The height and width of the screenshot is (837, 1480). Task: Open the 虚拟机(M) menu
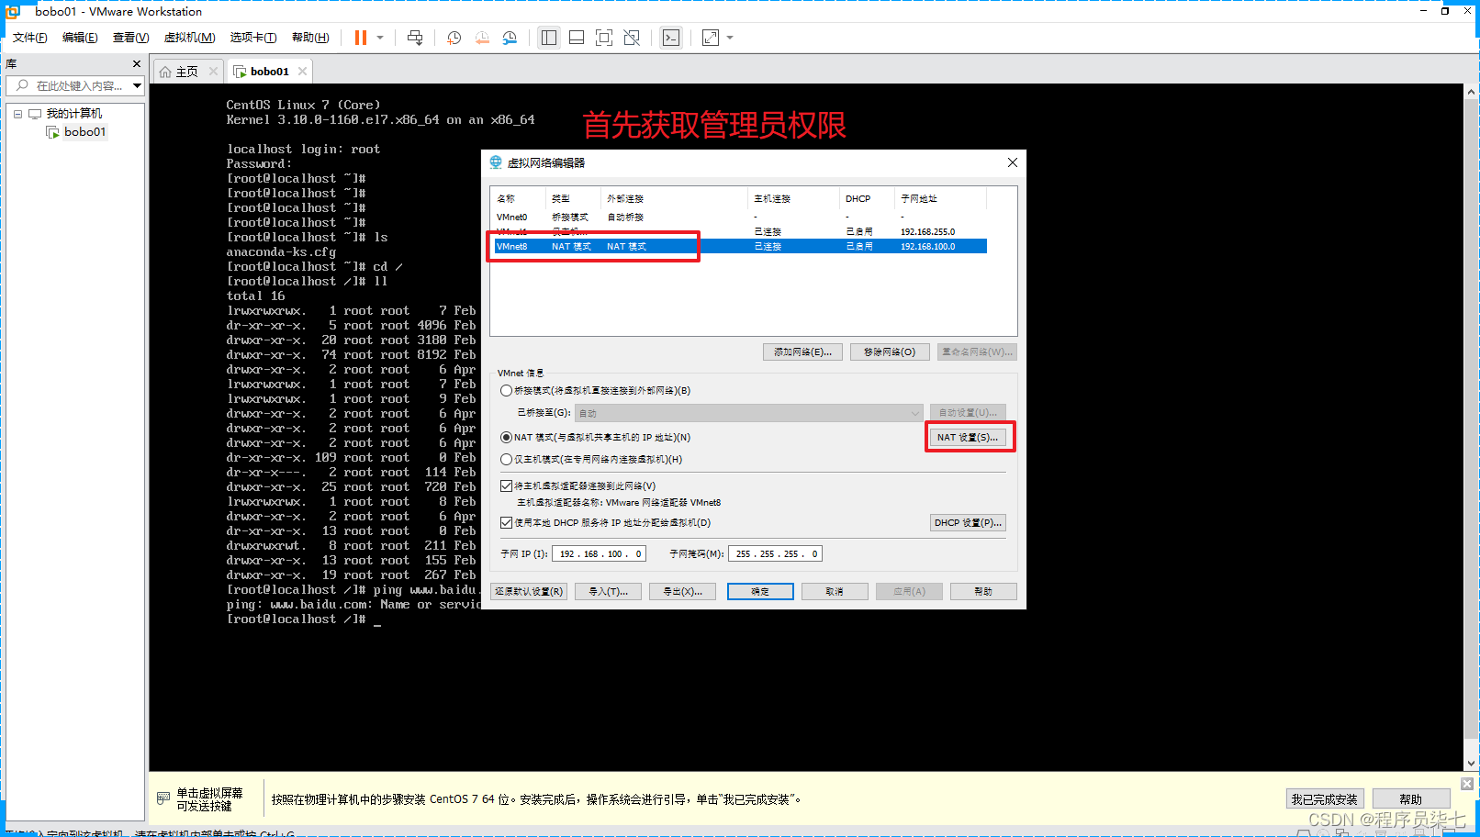click(189, 38)
